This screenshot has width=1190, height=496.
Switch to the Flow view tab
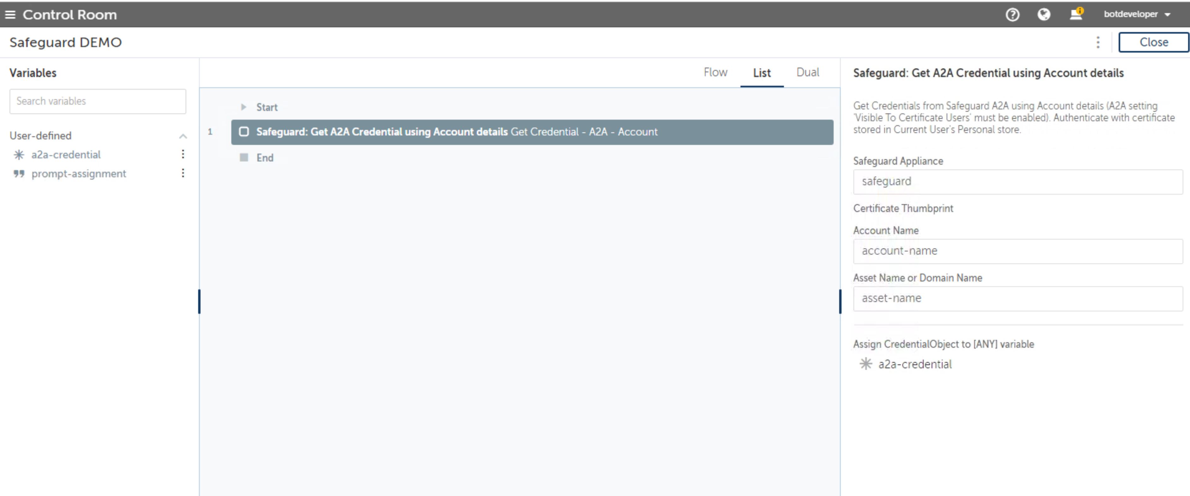click(x=715, y=73)
